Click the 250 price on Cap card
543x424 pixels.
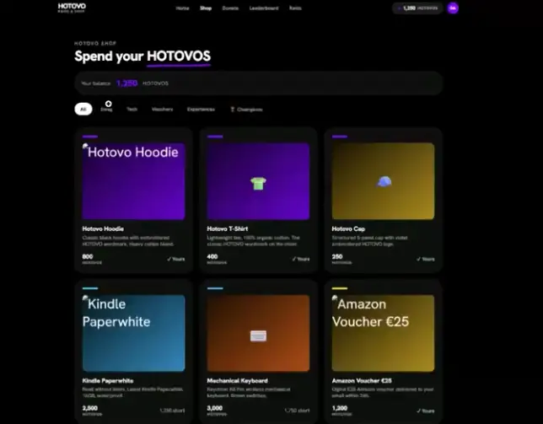pyautogui.click(x=337, y=256)
